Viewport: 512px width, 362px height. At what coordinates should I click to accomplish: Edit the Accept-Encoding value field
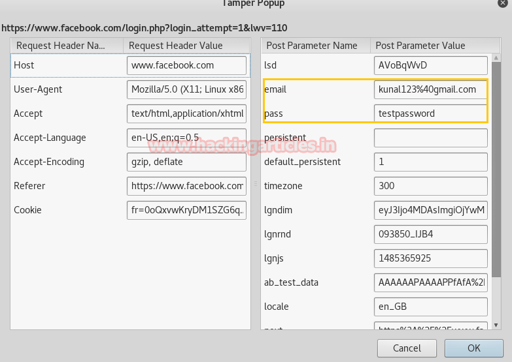[186, 162]
